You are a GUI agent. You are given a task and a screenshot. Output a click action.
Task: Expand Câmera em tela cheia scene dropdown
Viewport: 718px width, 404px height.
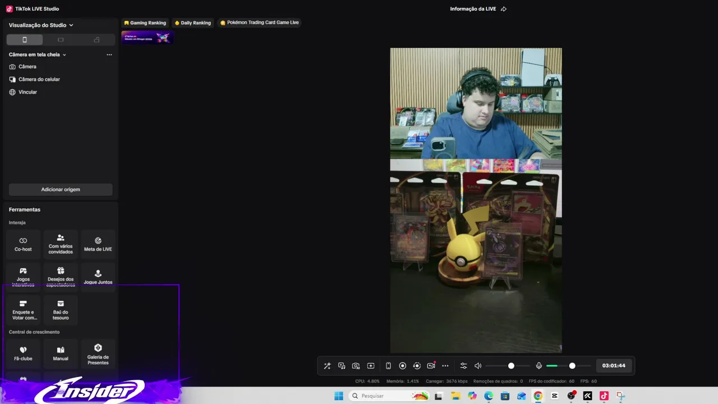click(38, 54)
